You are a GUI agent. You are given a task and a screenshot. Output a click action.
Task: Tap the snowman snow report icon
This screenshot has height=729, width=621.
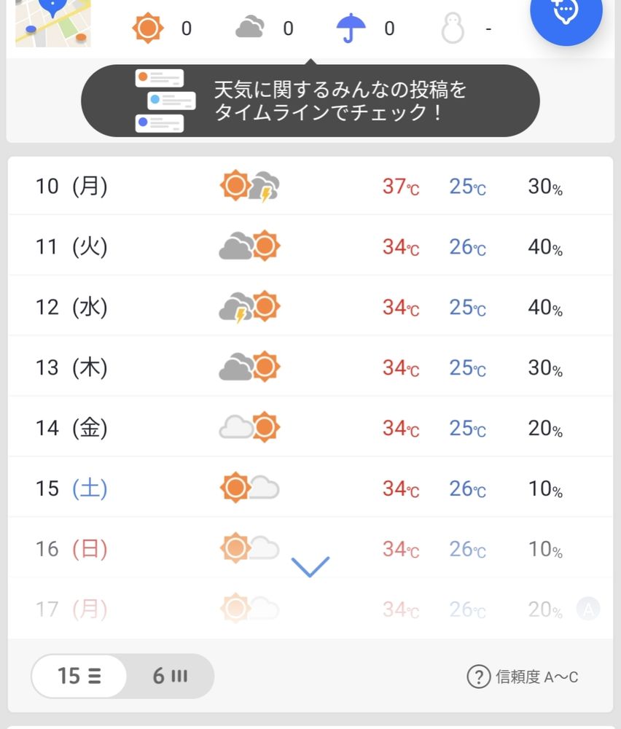(453, 28)
